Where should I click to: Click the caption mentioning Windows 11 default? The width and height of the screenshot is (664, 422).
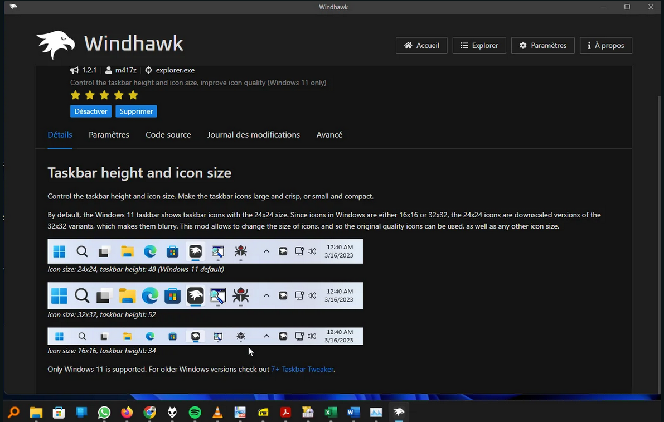135,269
